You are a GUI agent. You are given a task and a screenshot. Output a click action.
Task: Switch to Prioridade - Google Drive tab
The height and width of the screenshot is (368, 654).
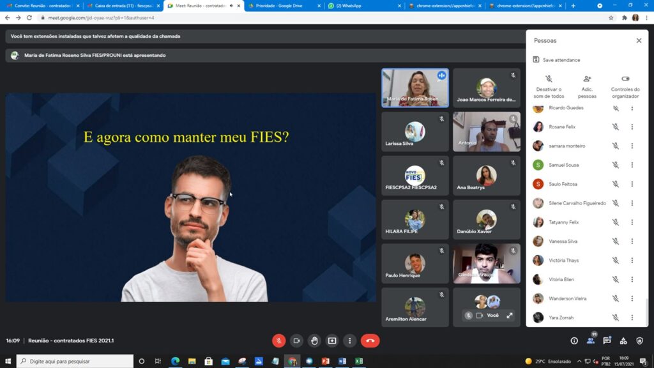284,6
